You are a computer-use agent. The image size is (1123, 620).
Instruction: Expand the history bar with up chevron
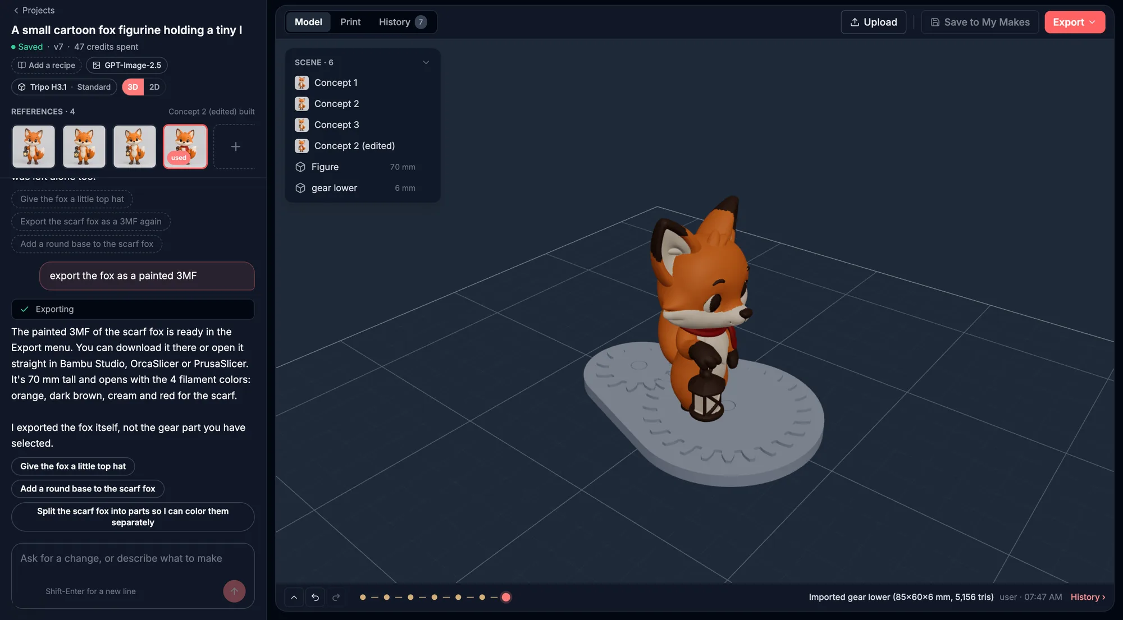(294, 597)
